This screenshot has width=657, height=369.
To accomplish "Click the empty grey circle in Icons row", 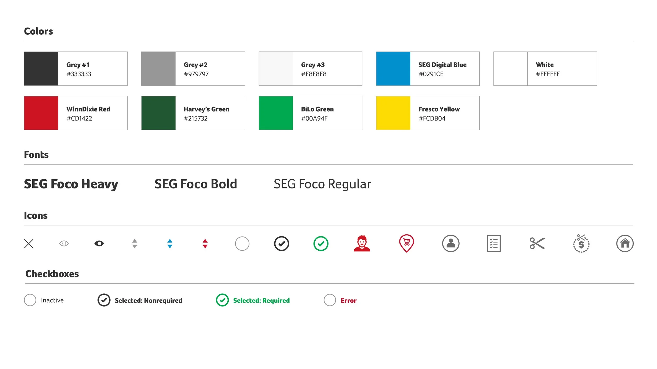I will pyautogui.click(x=242, y=244).
